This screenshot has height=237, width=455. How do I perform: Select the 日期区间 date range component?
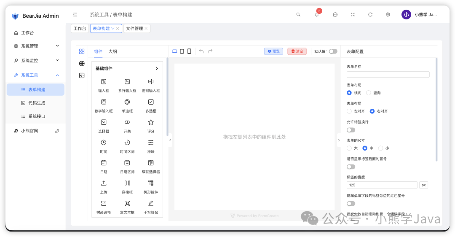point(127,167)
